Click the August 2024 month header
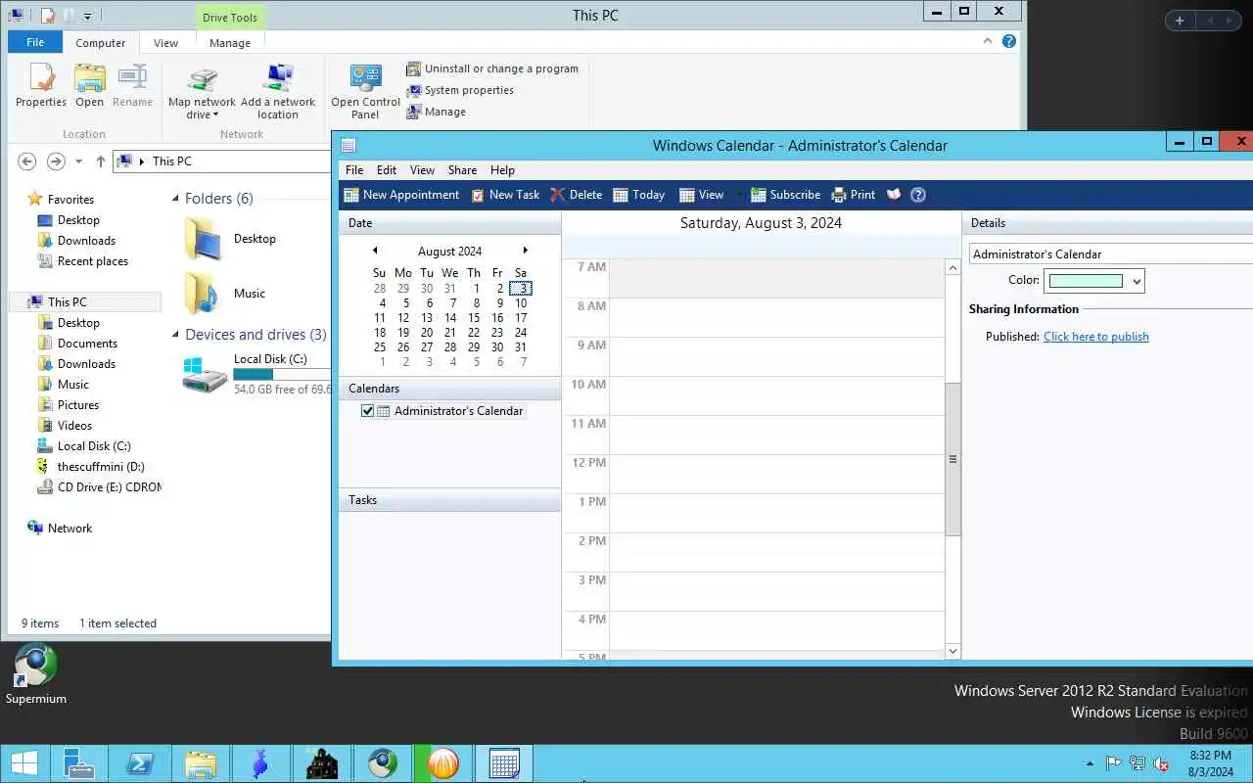1253x783 pixels. [449, 252]
